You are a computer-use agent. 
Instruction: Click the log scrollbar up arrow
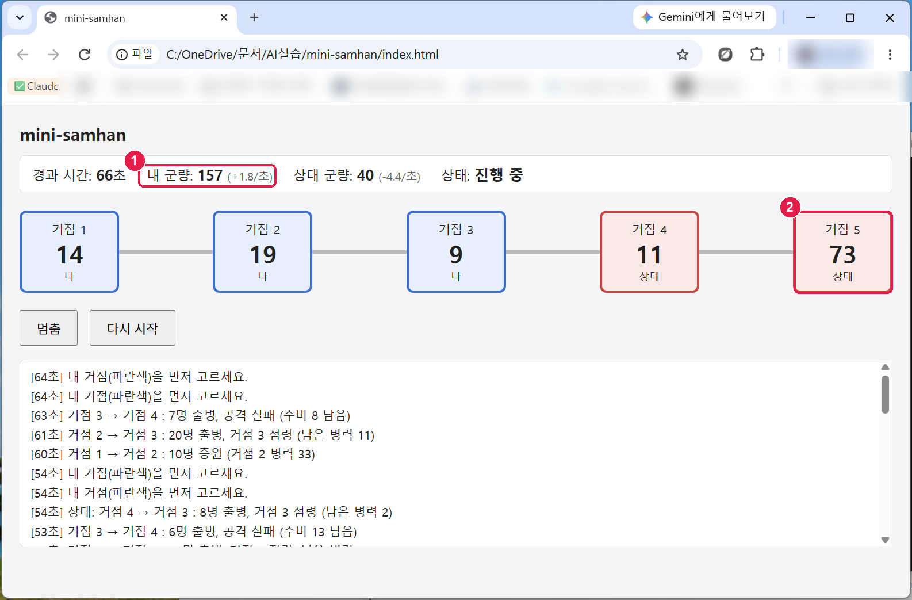[885, 367]
